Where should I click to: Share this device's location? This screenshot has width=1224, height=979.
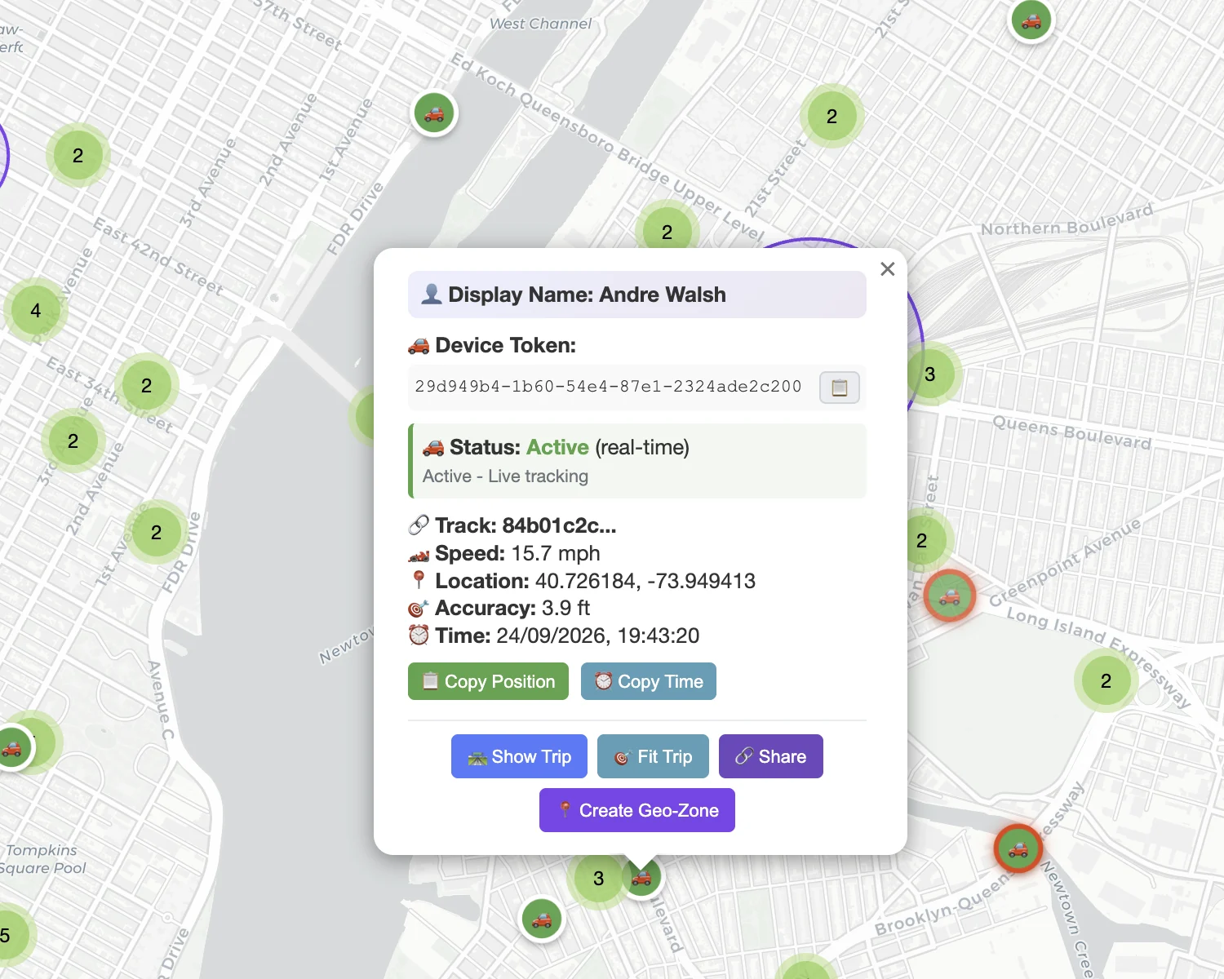(771, 756)
